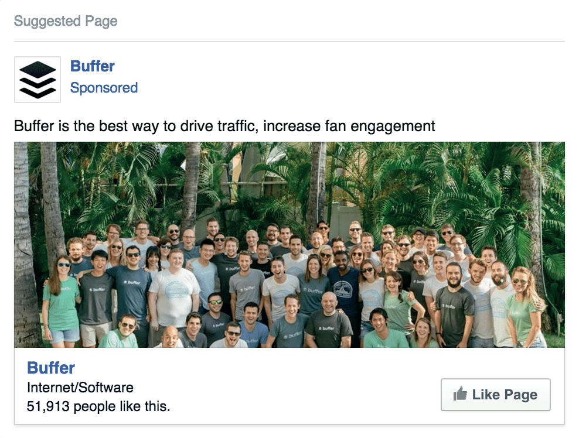The width and height of the screenshot is (579, 438).
Task: Open the Buffer page name beside the logo
Action: [x=92, y=66]
